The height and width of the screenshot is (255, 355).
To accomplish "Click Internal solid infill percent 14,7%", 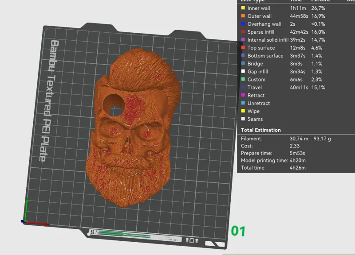I will tap(318, 40).
